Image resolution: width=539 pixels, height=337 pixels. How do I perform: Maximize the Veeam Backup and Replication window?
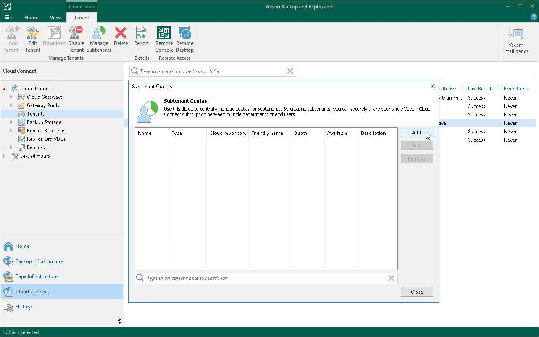point(520,6)
